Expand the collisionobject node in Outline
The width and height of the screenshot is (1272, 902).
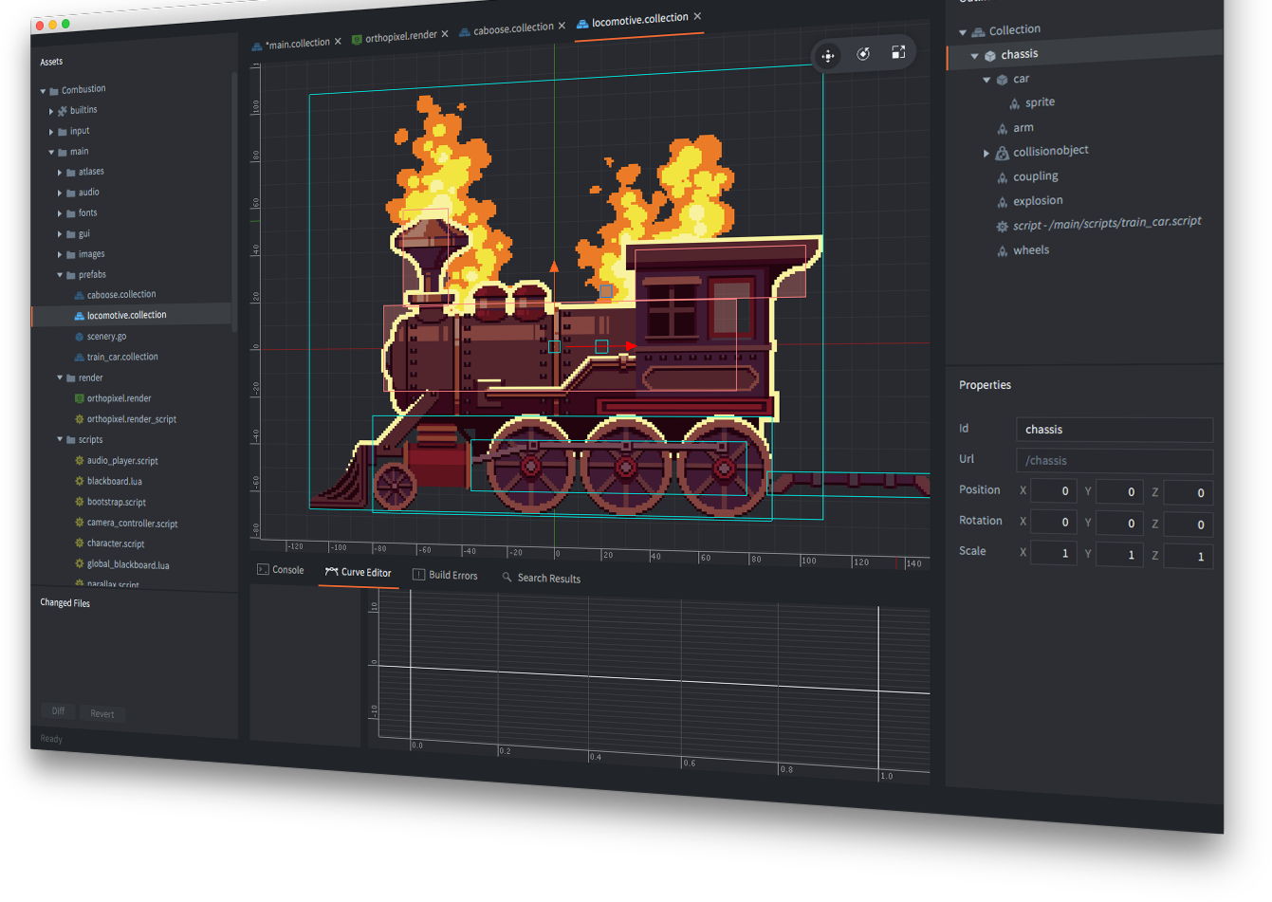pyautogui.click(x=986, y=153)
